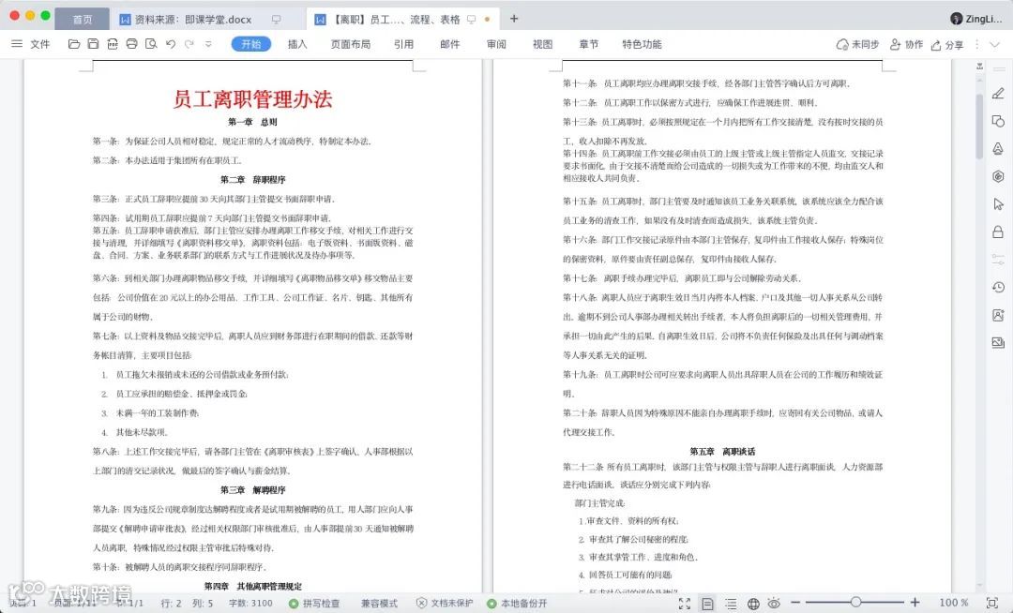Click the text effects A icon in sidebar
This screenshot has height=613, width=1013.
pyautogui.click(x=998, y=149)
